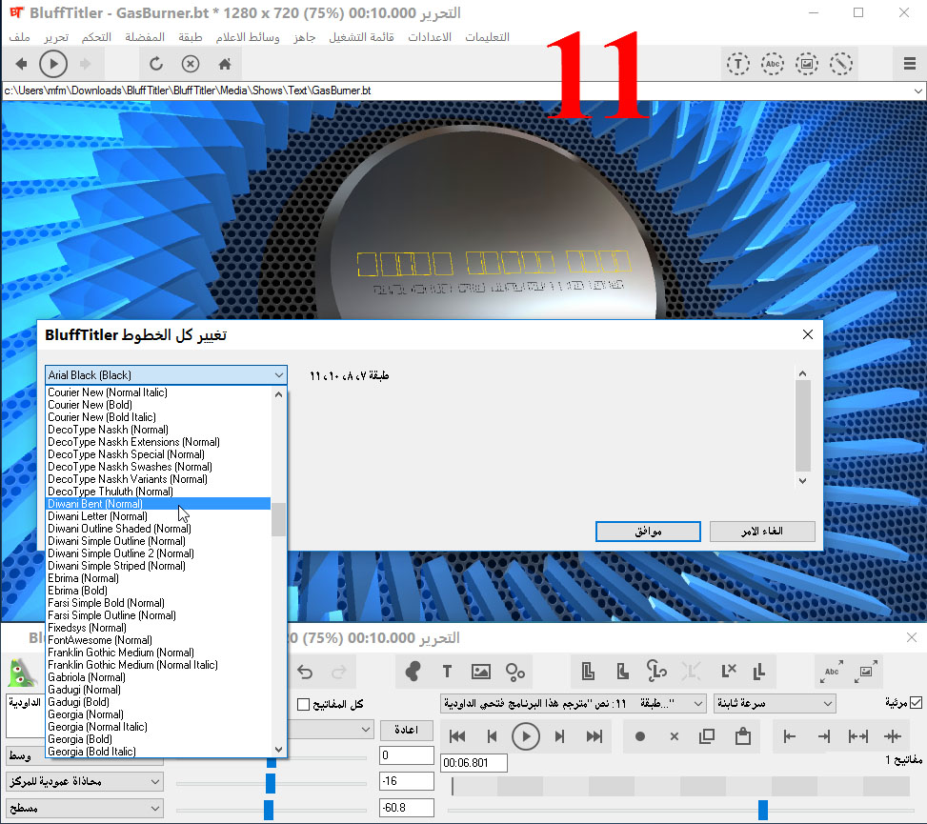
Task: Close the تغيير كل الخطوط dialog
Action: pos(808,334)
